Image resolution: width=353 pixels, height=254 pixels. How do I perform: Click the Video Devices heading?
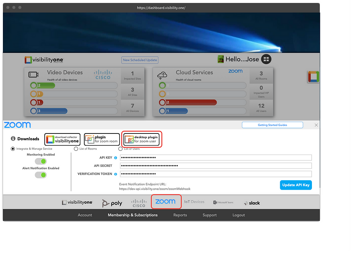pyautogui.click(x=65, y=72)
